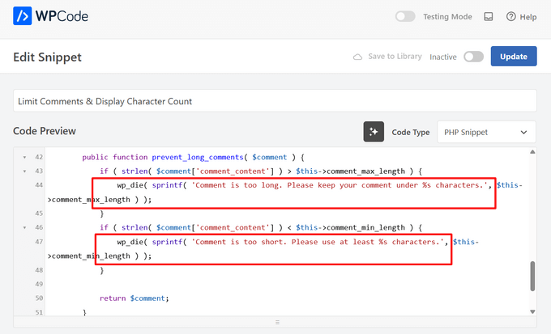Screen dimensions: 551x334
Task: Toggle Testing Mode switch
Action: (x=405, y=16)
